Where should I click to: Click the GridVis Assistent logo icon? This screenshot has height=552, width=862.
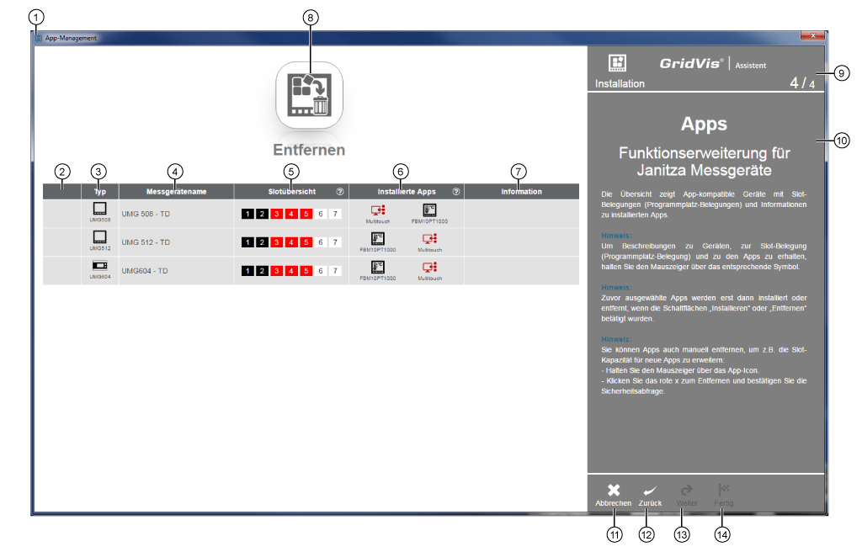pyautogui.click(x=618, y=63)
